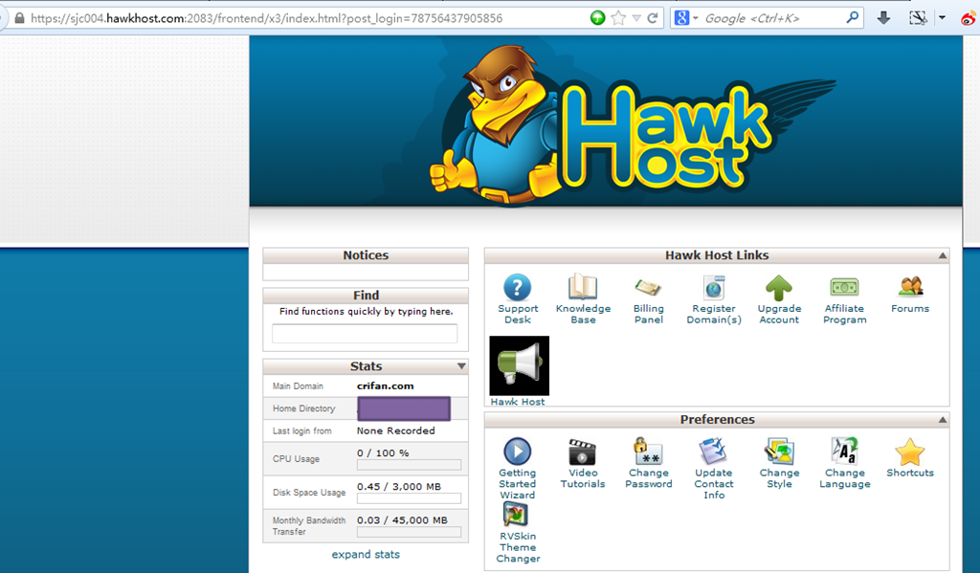Collapse the Preferences section
Image resolution: width=980 pixels, height=573 pixels.
pos(943,420)
